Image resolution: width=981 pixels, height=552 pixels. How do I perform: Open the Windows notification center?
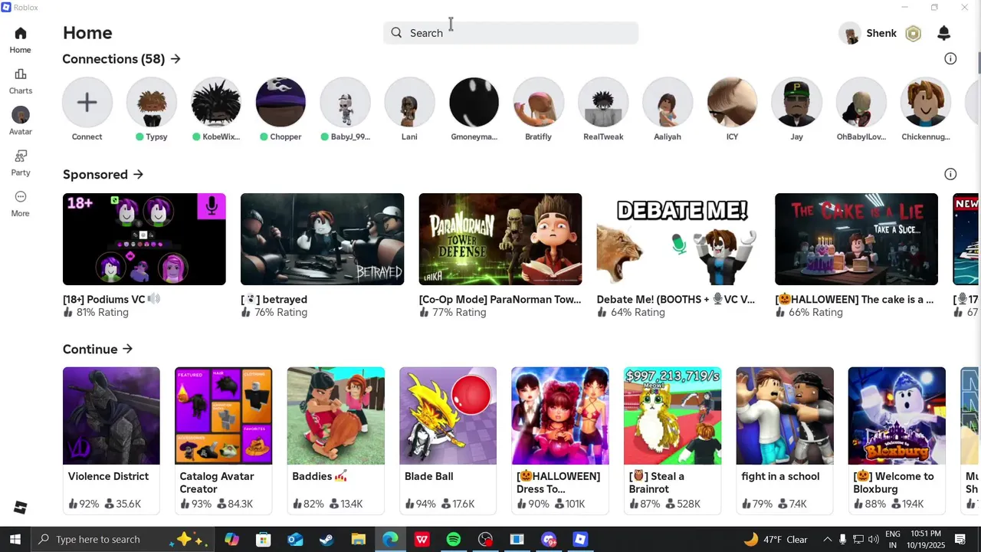tap(960, 540)
